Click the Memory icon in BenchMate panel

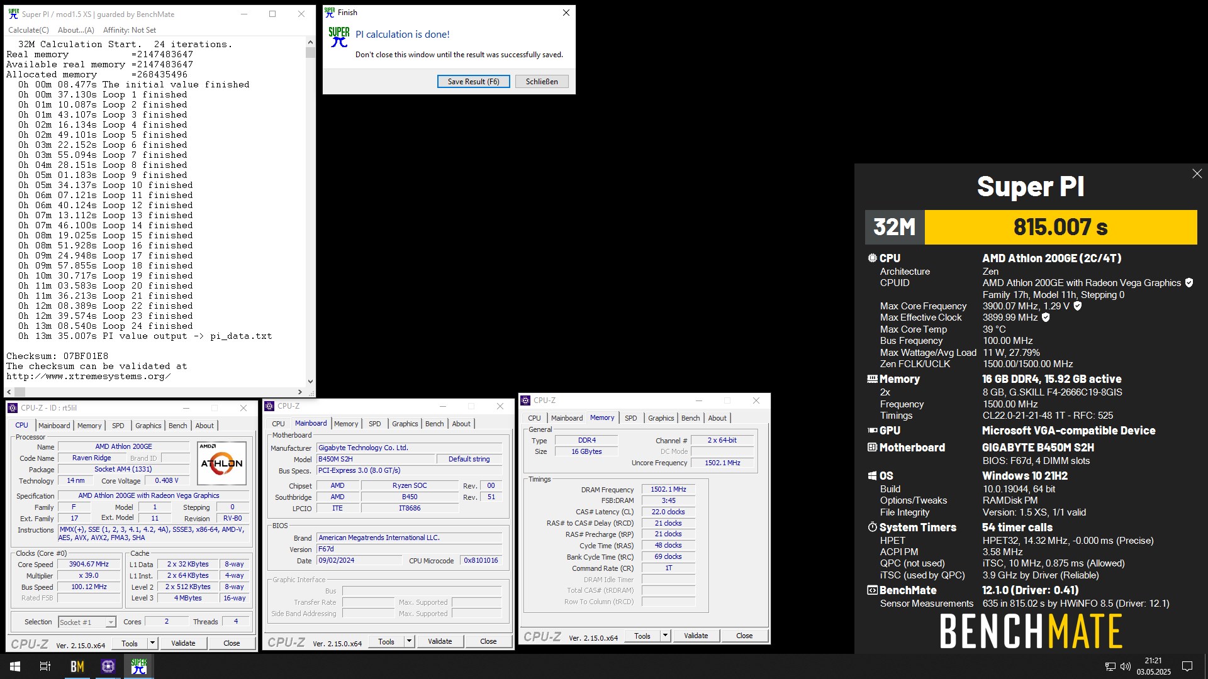point(872,379)
